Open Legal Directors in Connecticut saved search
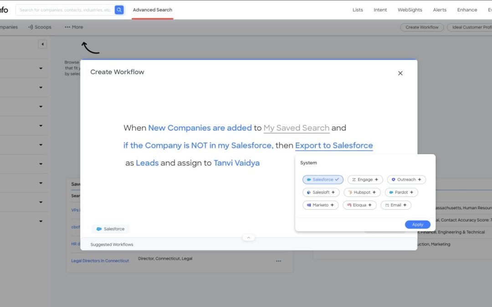This screenshot has width=492, height=307. [100, 261]
